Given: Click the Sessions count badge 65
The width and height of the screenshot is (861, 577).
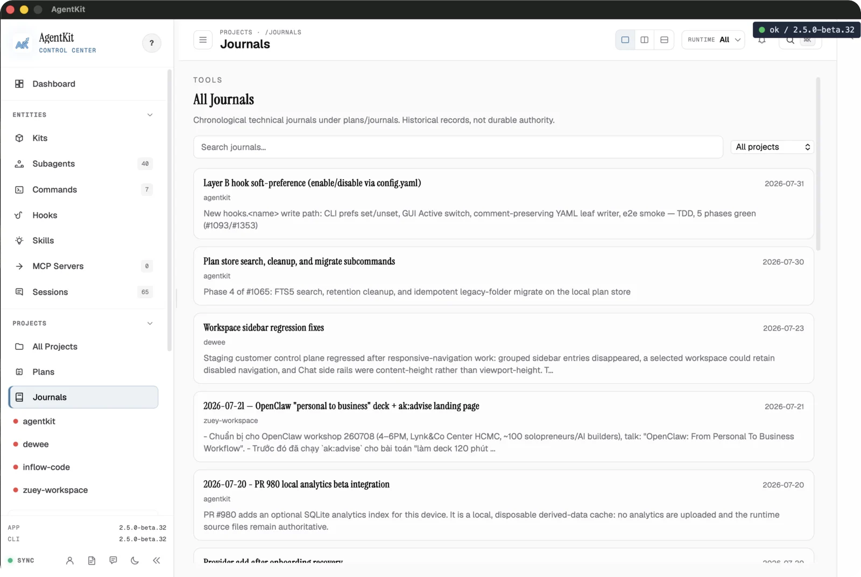Looking at the screenshot, I should tap(145, 292).
